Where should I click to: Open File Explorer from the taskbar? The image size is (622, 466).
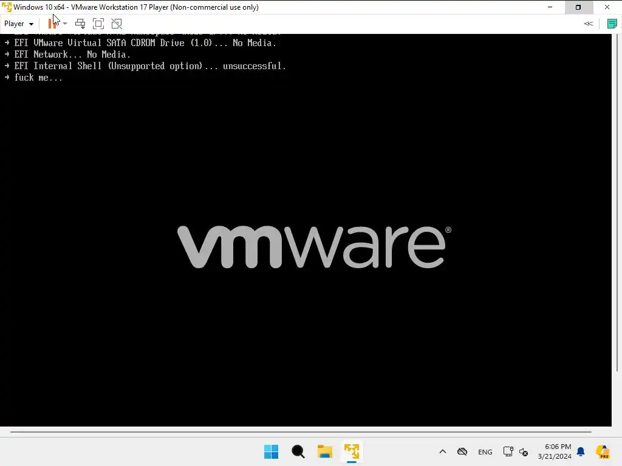click(325, 451)
